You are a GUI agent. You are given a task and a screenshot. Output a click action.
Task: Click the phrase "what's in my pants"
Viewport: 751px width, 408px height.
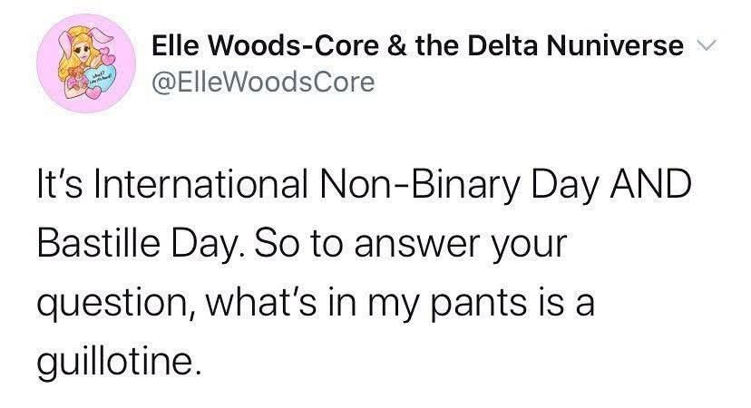366,304
